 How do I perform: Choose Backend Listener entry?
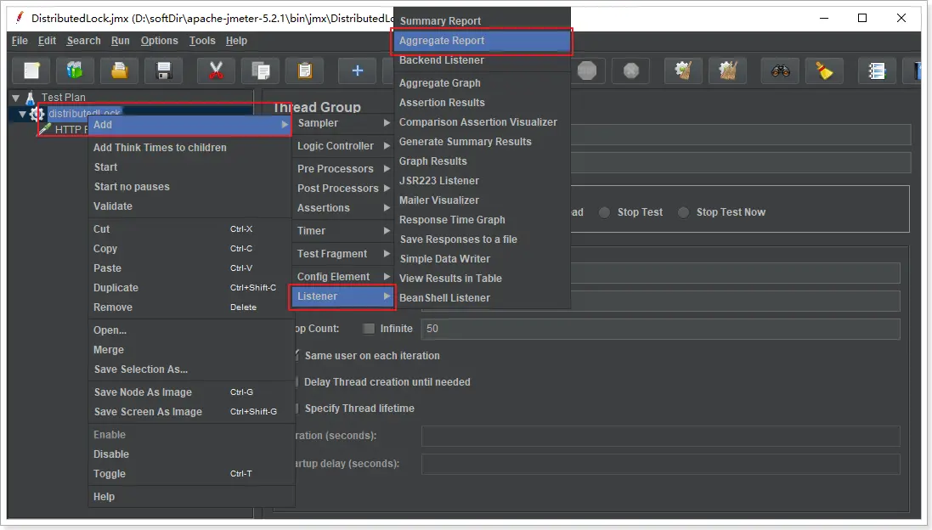(482, 60)
